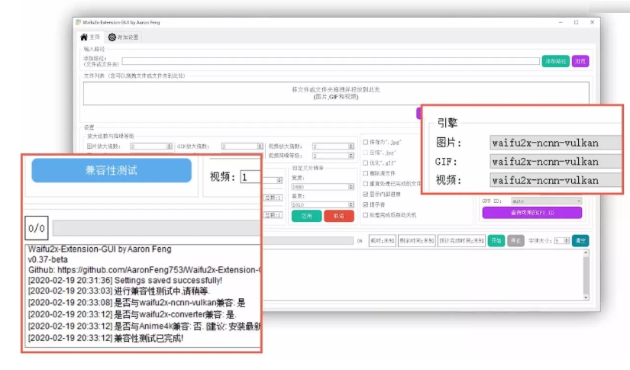Click the purple 查询可用的GPU ID button

(531, 213)
